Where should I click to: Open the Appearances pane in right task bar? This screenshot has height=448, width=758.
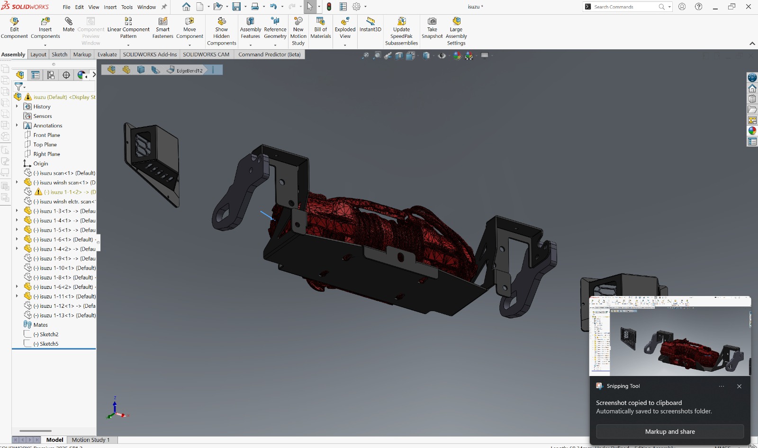point(752,131)
